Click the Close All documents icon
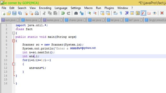This screenshot has width=166, height=93. pos(31,13)
